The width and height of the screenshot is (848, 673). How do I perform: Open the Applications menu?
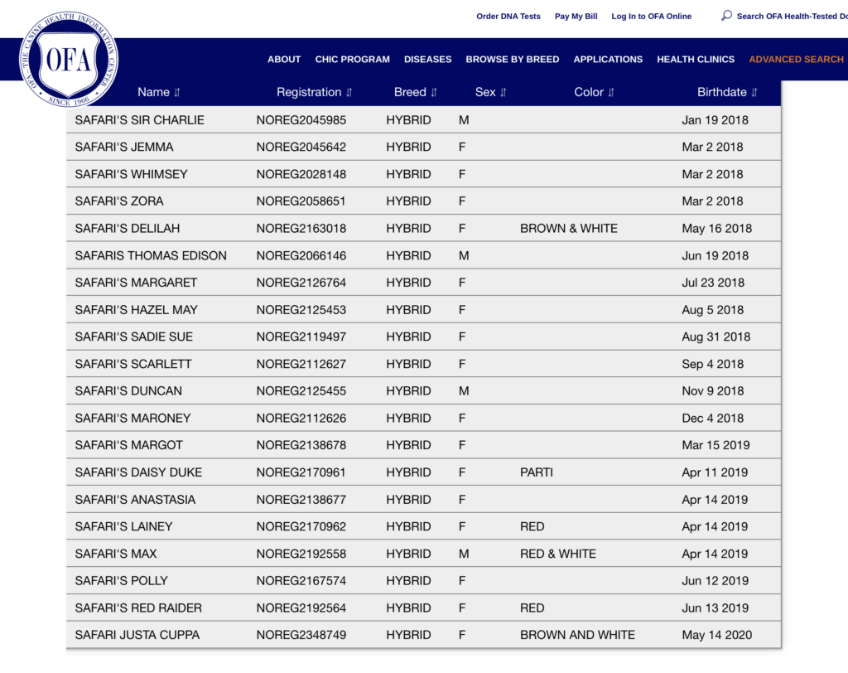tap(608, 60)
